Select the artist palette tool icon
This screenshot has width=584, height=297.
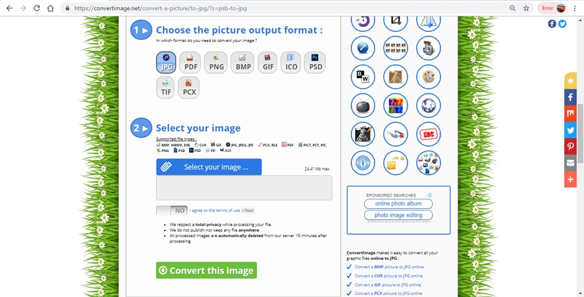[428, 76]
